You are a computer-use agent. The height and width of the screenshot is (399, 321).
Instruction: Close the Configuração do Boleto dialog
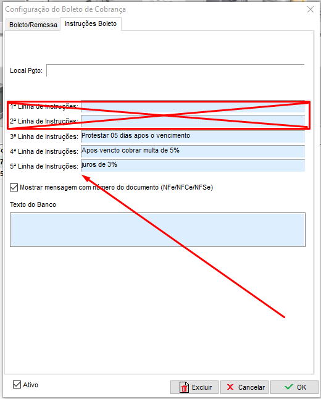click(x=311, y=9)
